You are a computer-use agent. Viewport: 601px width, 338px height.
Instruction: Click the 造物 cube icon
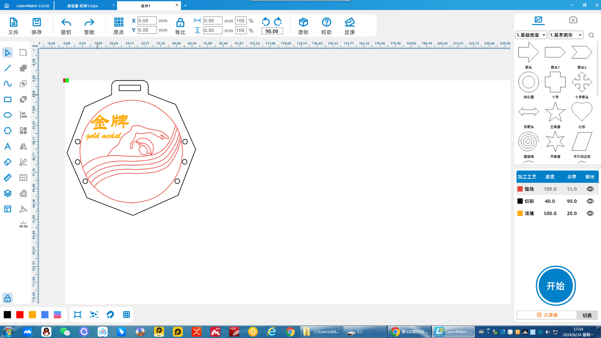coord(303,23)
